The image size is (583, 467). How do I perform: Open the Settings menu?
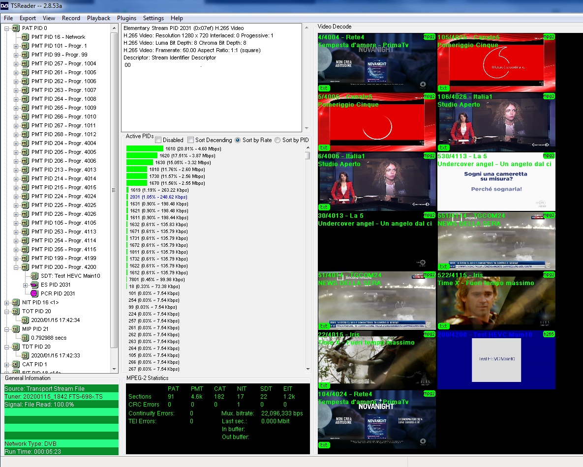click(x=153, y=18)
